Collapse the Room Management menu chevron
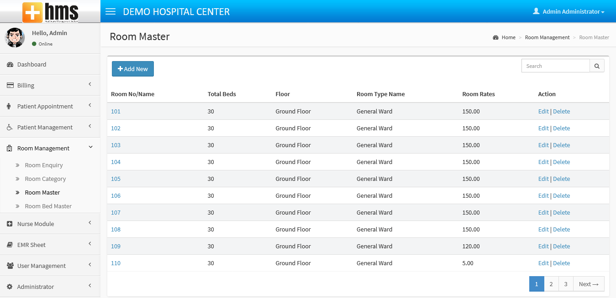Viewport: 616px width, 298px height. pyautogui.click(x=90, y=147)
